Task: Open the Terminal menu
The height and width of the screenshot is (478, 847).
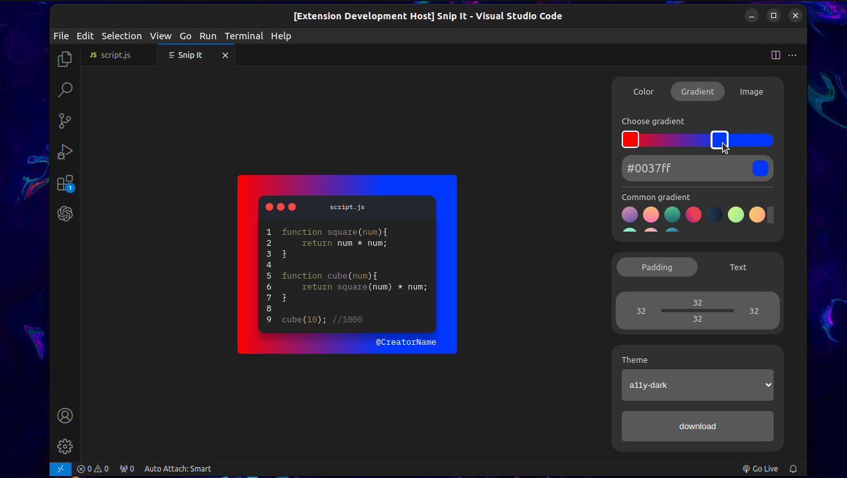Action: 243,36
